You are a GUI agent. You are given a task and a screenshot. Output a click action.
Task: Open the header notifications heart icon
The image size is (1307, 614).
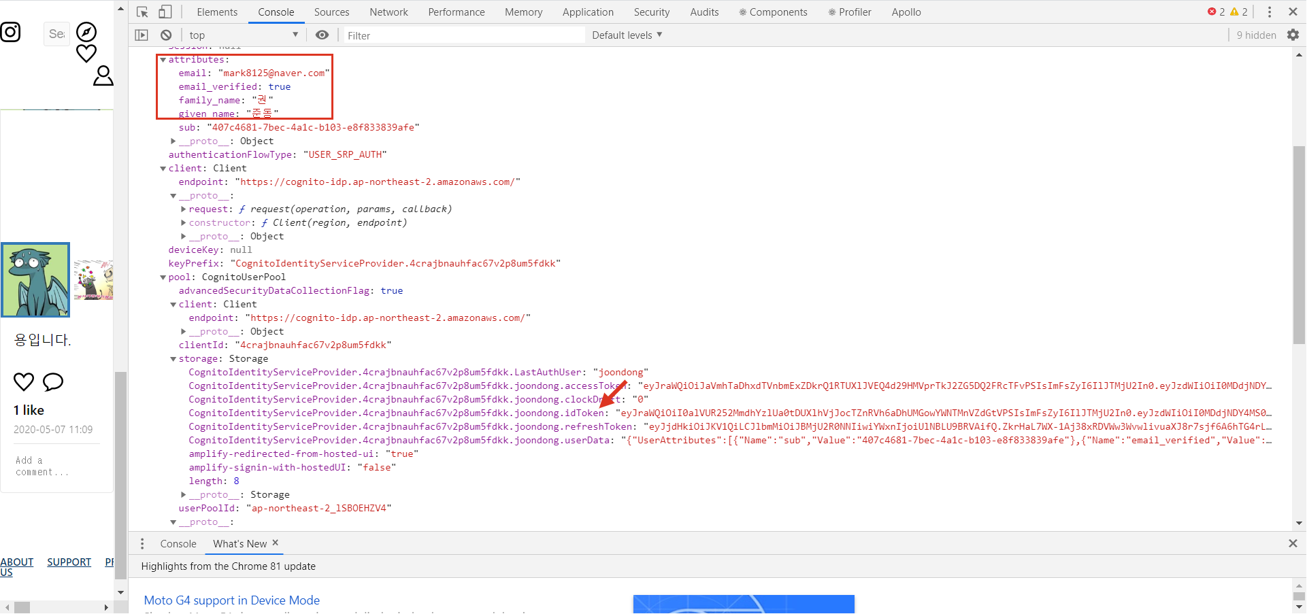(x=86, y=53)
